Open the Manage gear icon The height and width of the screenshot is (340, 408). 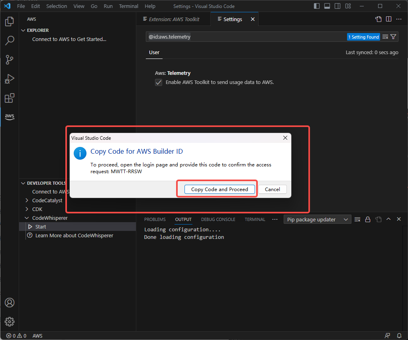point(10,322)
